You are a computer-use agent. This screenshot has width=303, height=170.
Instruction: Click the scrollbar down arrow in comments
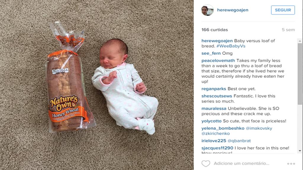[x=300, y=151]
